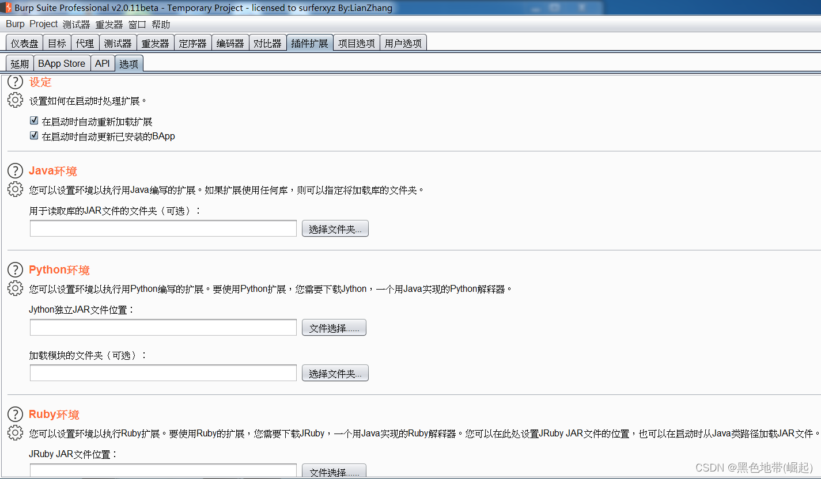The height and width of the screenshot is (479, 821).
Task: Click the Ruby环境 section heading
Action: pos(54,415)
